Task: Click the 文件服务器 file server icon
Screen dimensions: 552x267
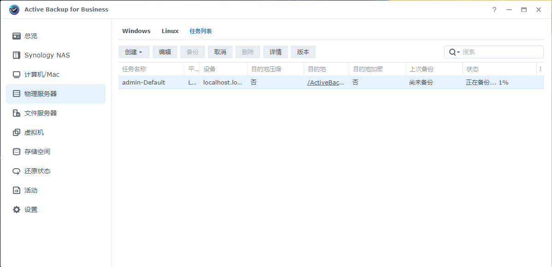Action: pos(17,113)
